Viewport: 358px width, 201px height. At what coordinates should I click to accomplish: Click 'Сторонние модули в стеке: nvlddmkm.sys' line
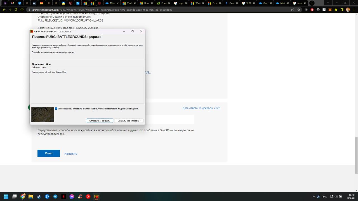pyautogui.click(x=64, y=17)
